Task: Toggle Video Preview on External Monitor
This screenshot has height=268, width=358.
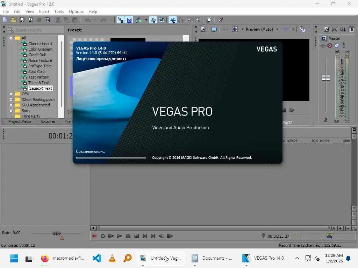Action: click(x=214, y=29)
